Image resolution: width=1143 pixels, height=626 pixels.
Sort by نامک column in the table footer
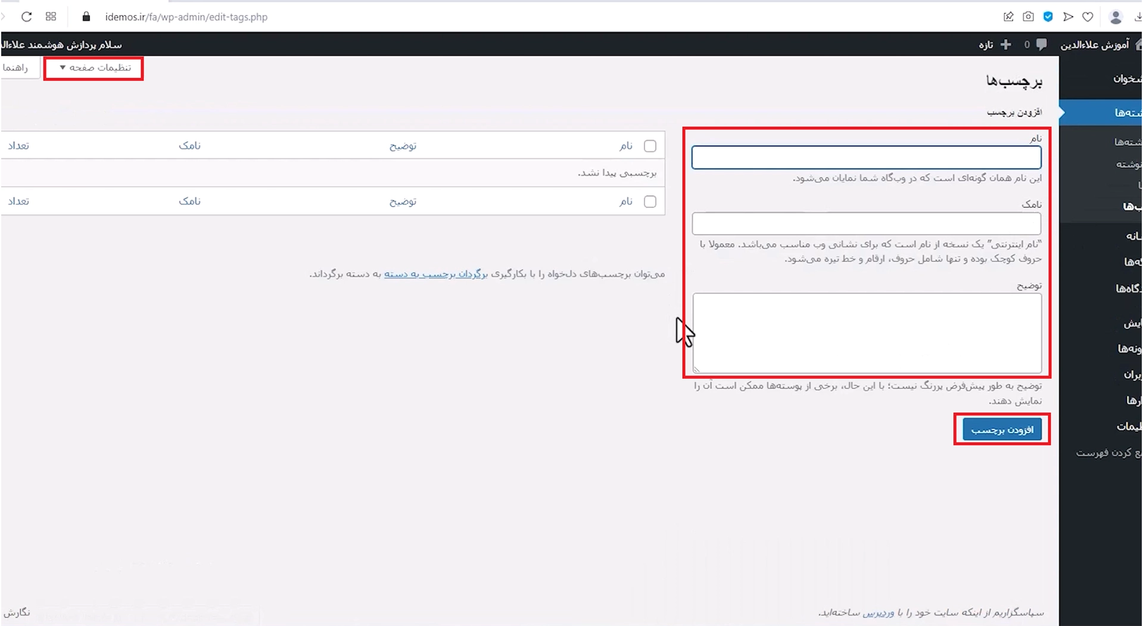click(189, 202)
